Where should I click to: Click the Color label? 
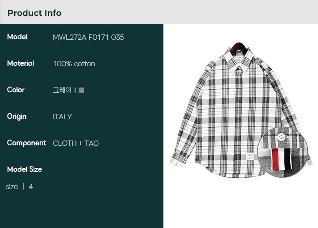click(15, 90)
